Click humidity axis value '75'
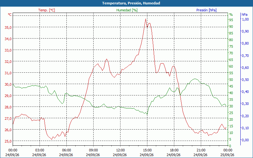The image size is (253, 158). (231, 46)
